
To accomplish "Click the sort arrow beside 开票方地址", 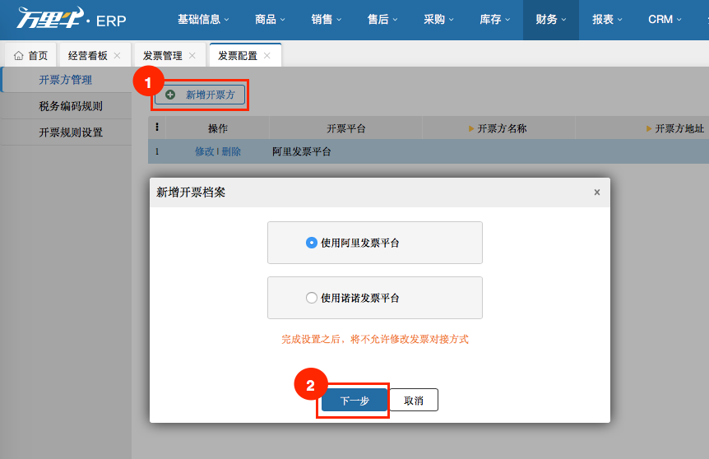I will coord(649,129).
